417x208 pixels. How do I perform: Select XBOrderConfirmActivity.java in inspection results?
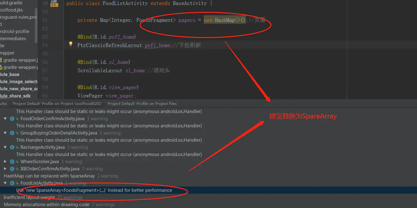(50, 169)
